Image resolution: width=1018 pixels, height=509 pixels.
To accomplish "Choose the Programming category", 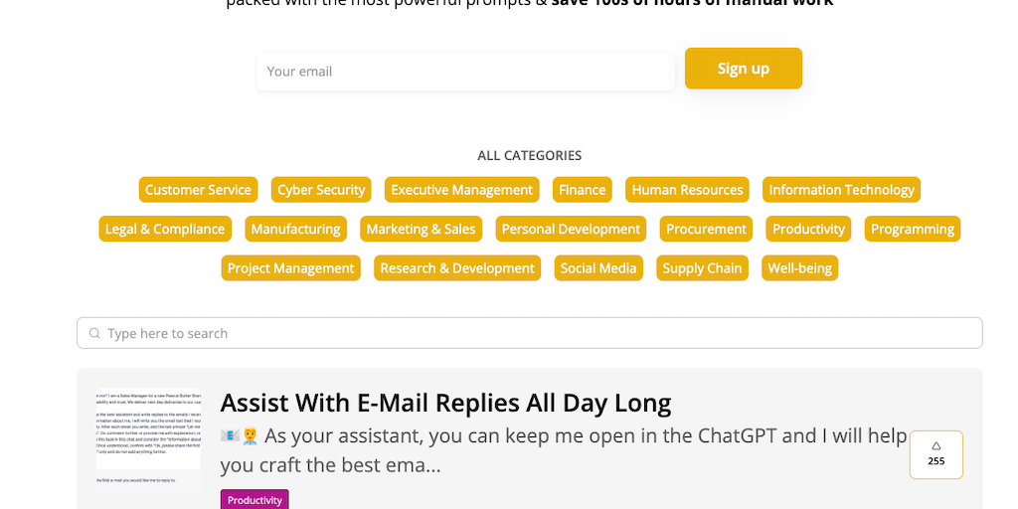I will click(x=912, y=229).
